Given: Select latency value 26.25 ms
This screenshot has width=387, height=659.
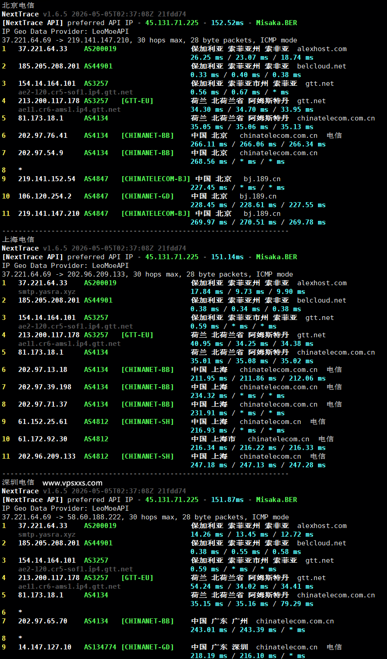Looking at the screenshot, I should [207, 58].
